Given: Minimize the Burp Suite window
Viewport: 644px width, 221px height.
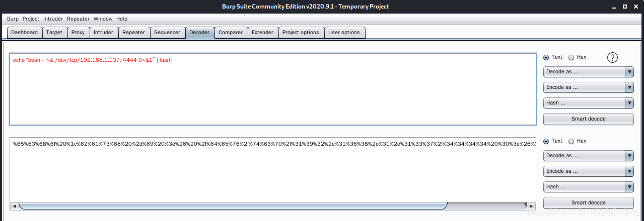Looking at the screenshot, I should [x=614, y=7].
